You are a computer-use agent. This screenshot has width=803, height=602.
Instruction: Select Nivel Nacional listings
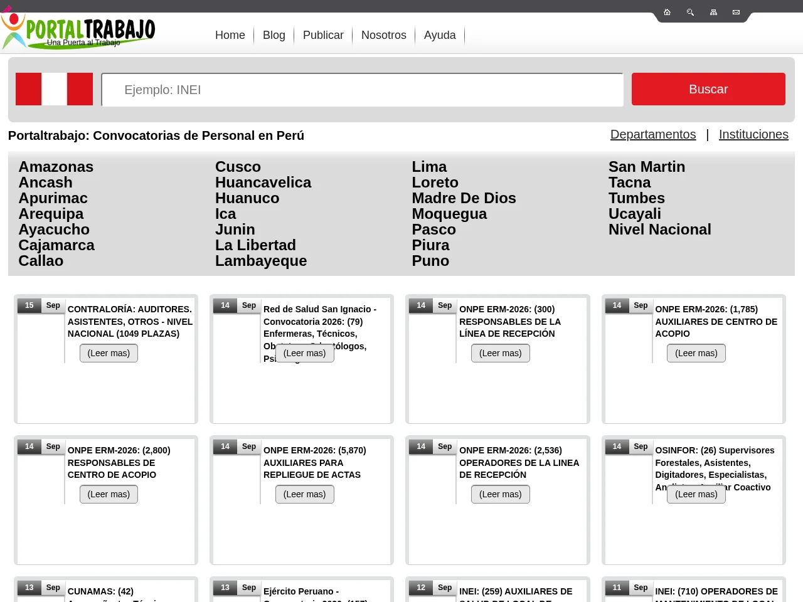659,230
